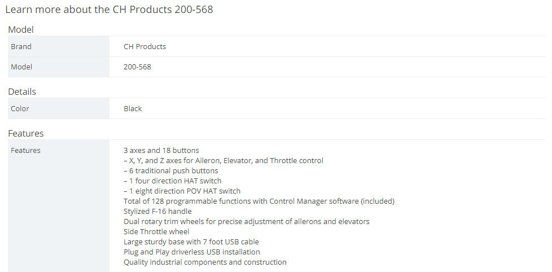Select the X, Y, and Z axes description line
Image resolution: width=552 pixels, height=272 pixels.
[x=224, y=160]
